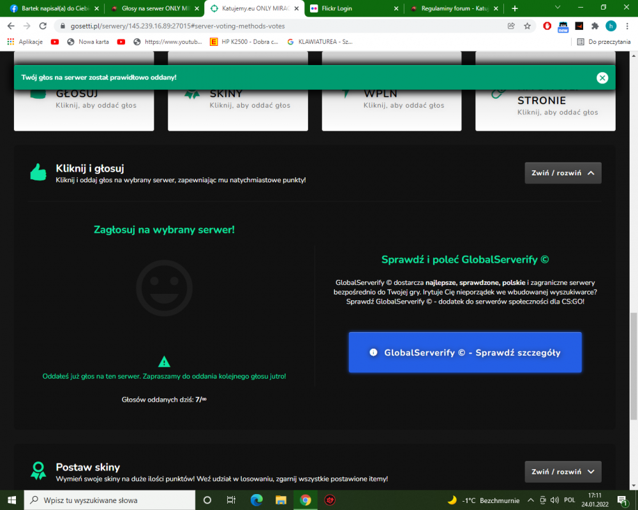Open the youtube URL bookmark
Screen dimensions: 638x510
click(168, 42)
